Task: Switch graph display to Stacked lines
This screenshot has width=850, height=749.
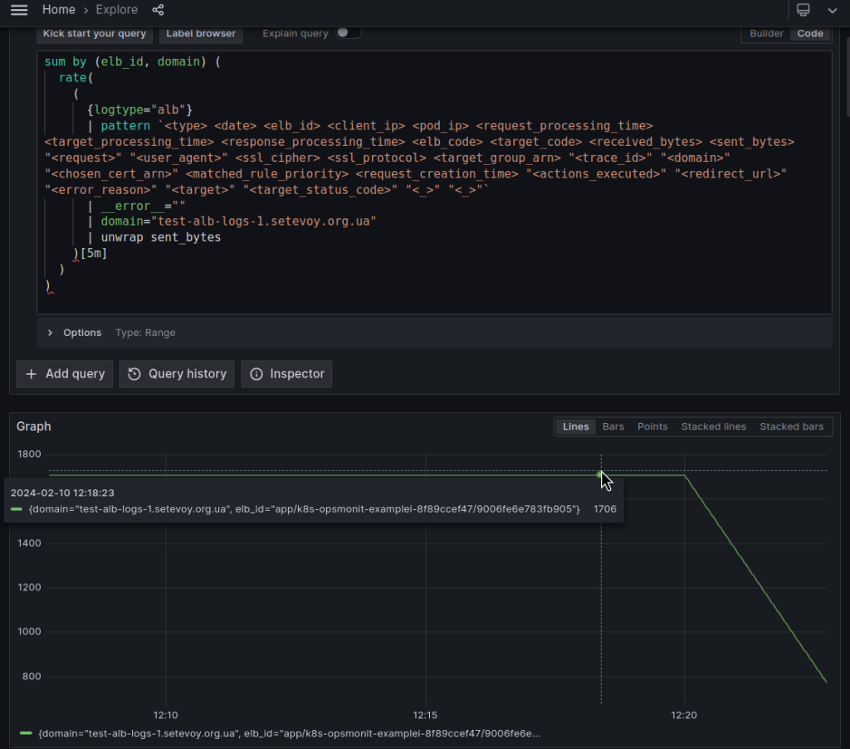Action: pyautogui.click(x=713, y=426)
